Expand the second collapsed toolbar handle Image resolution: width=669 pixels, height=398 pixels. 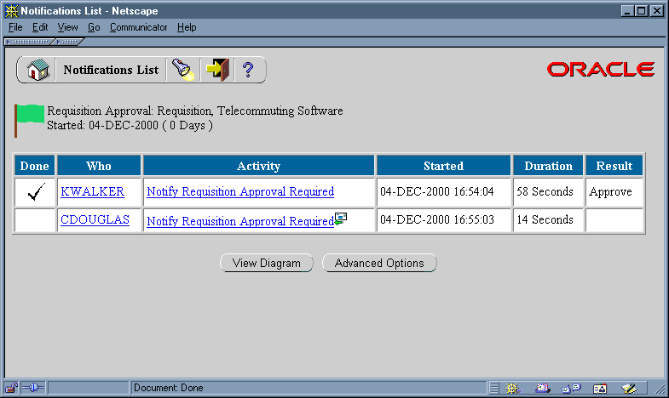(67, 41)
